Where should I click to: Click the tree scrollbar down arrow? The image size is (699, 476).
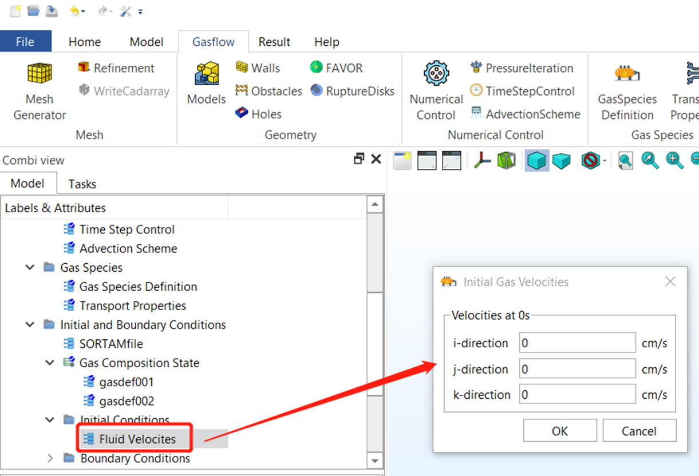[375, 461]
